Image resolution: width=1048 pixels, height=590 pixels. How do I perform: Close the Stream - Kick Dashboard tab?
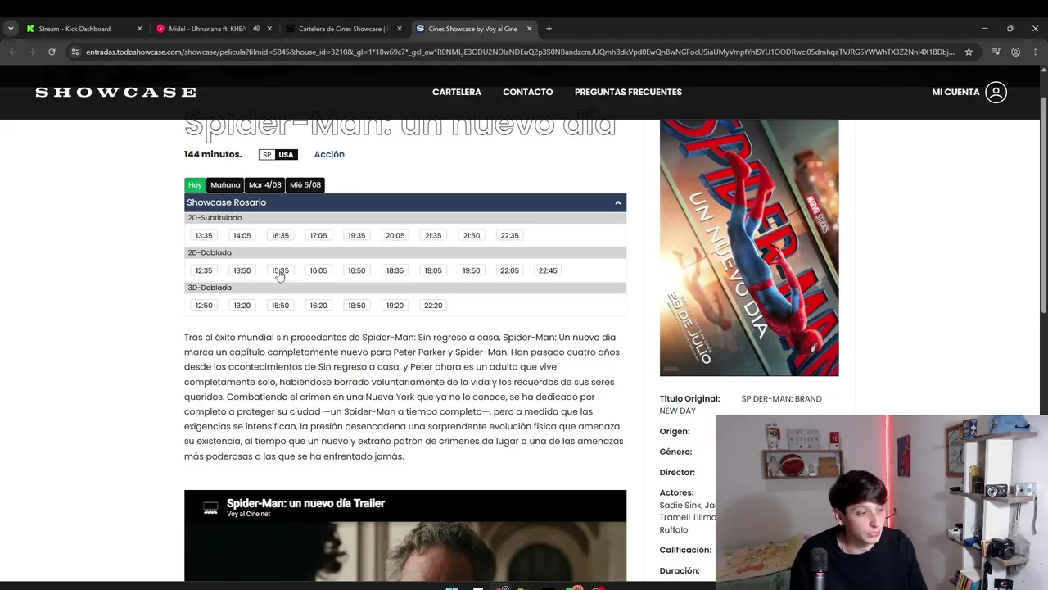[x=139, y=29]
